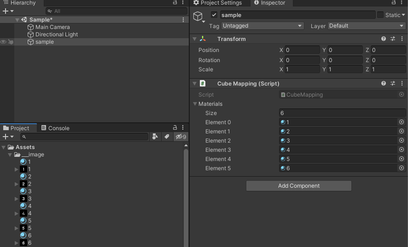408x247 pixels.
Task: Open Transform help reference
Action: coord(384,39)
